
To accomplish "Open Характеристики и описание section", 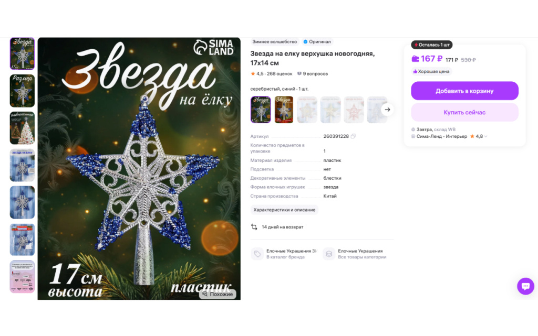I will pos(284,210).
